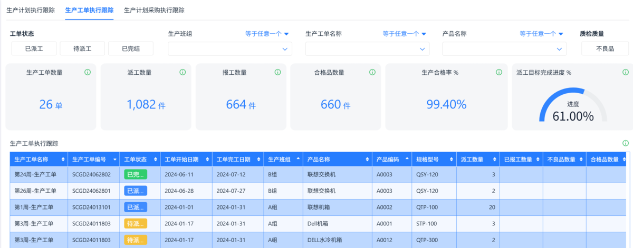633x248 pixels.
Task: Click the 不良品 quality filter button
Action: 605,48
